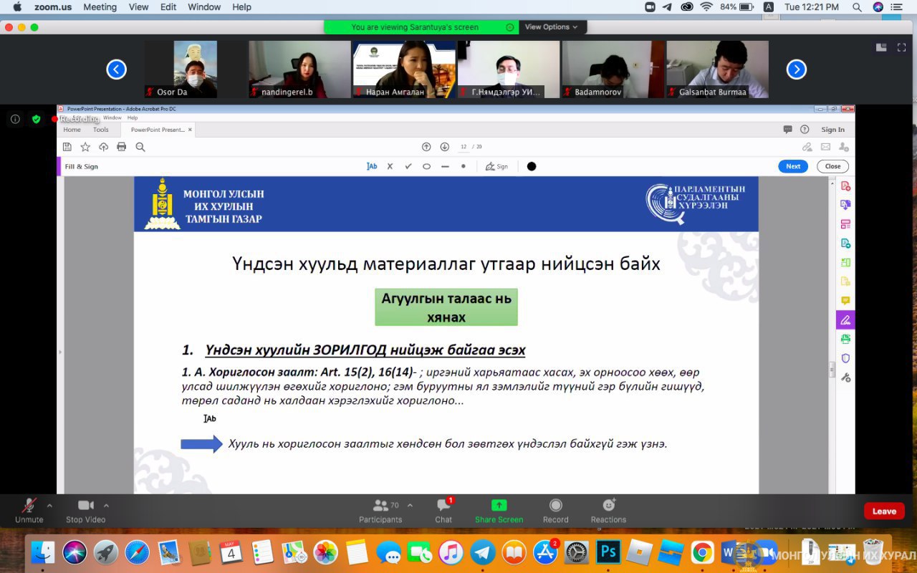Click the share link icon in Acrobat
The image size is (917, 573).
[807, 147]
